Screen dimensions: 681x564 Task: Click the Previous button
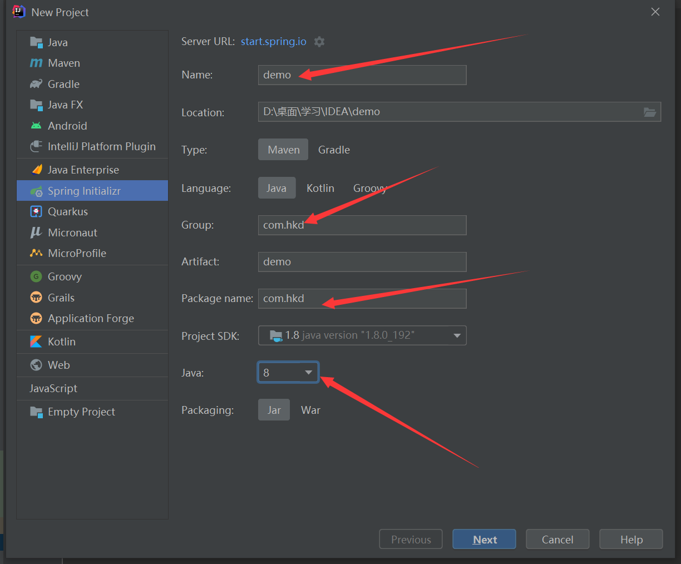click(x=411, y=540)
